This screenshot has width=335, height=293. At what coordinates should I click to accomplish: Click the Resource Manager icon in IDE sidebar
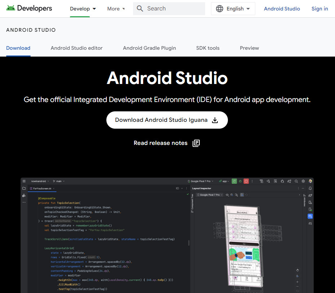point(24,195)
